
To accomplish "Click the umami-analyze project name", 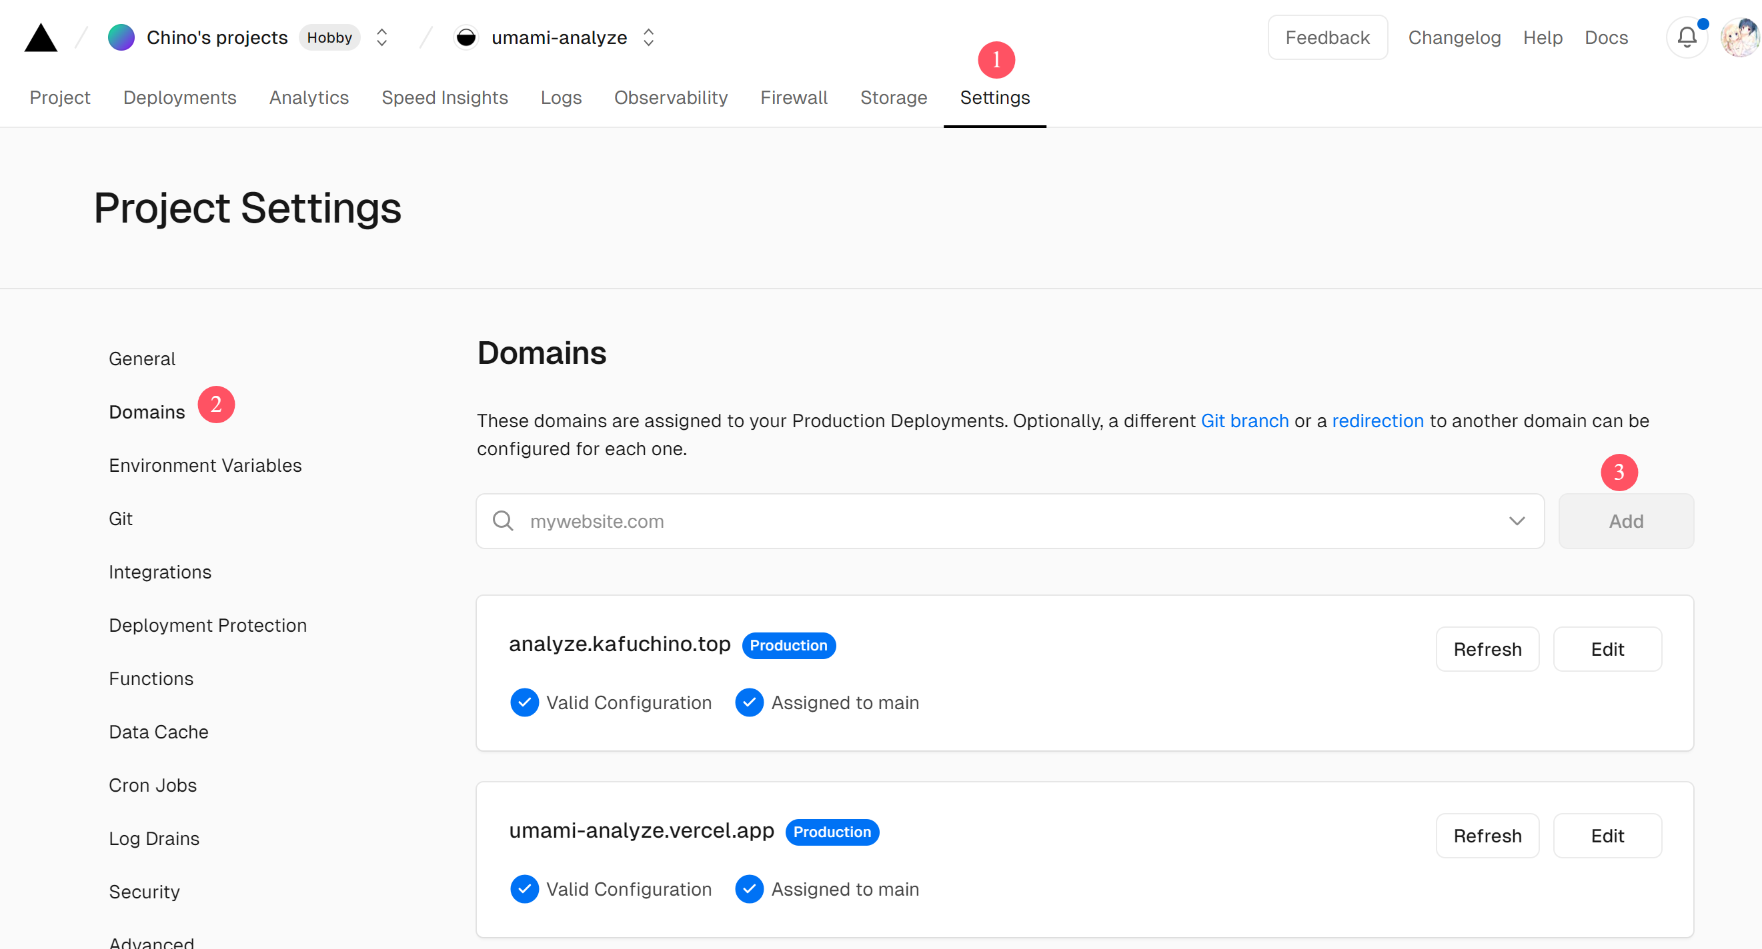I will [x=559, y=37].
